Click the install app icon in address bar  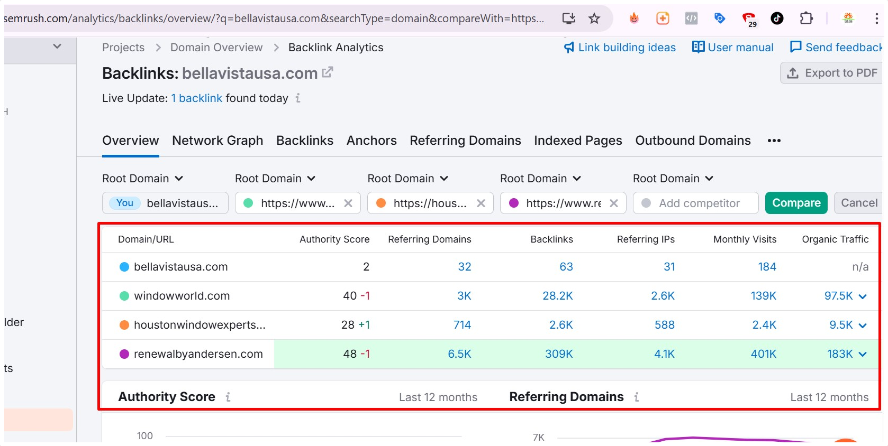click(569, 18)
